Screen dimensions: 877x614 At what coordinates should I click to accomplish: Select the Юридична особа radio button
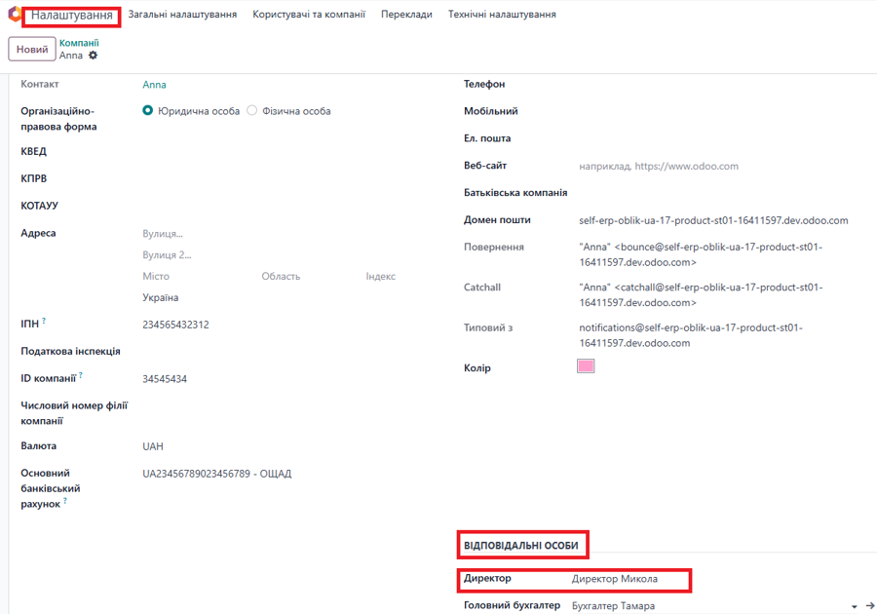coord(148,111)
